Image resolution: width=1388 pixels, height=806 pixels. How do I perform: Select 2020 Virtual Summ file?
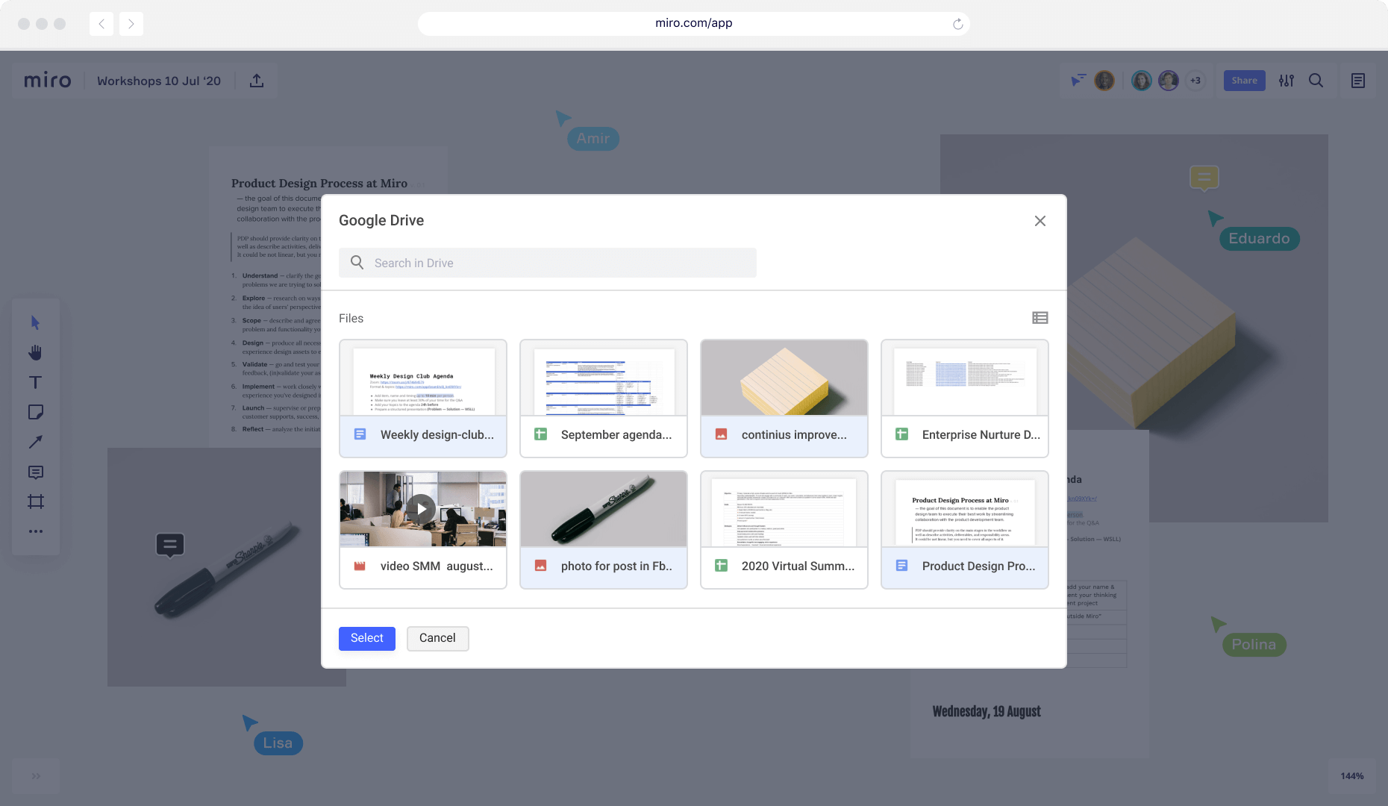pos(784,530)
